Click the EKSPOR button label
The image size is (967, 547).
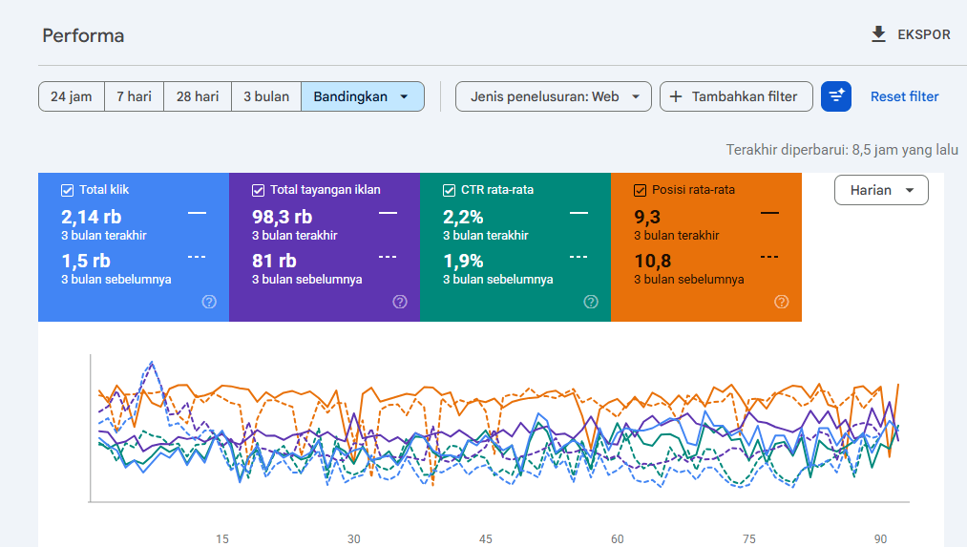click(x=924, y=34)
